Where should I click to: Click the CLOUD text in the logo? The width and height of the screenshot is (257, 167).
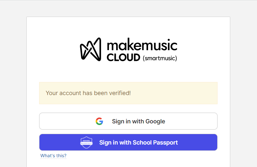coord(123,58)
